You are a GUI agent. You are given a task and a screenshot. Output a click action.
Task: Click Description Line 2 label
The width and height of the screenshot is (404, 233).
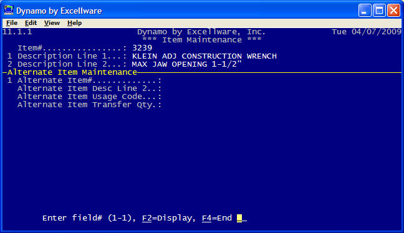click(72, 64)
